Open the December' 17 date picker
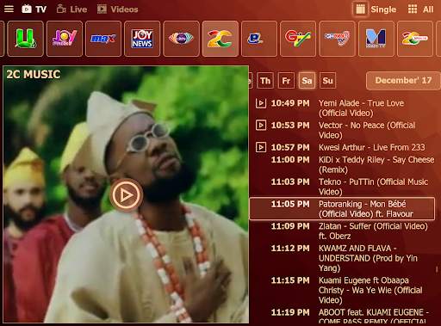Image resolution: width=441 pixels, height=326 pixels. 403,81
